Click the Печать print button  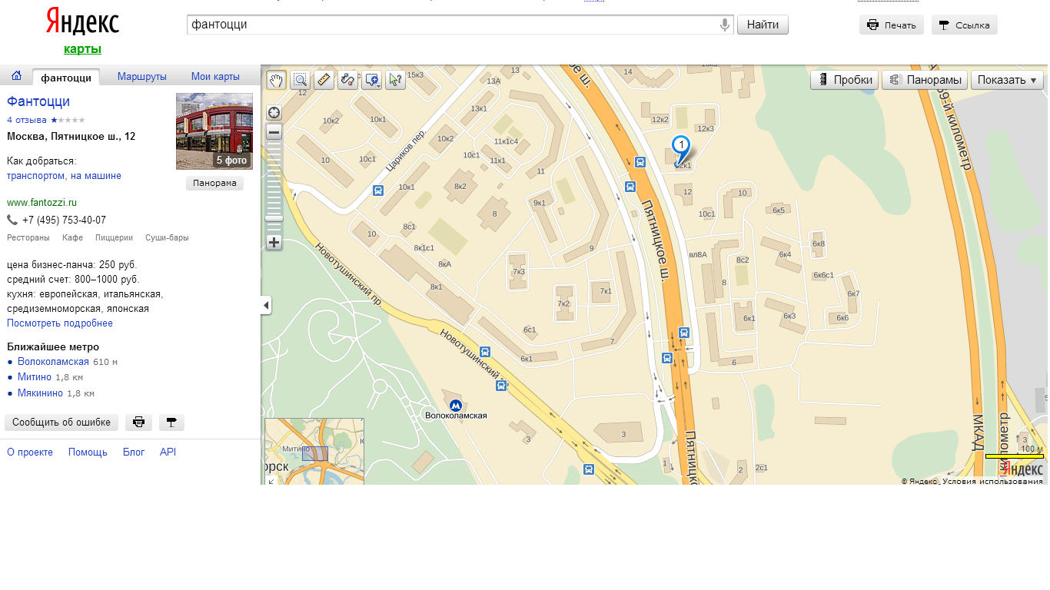[892, 25]
